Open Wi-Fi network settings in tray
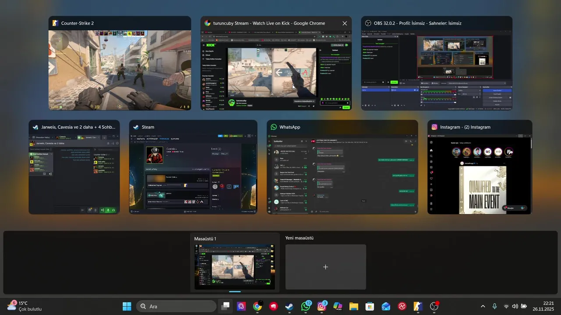 (x=506, y=306)
